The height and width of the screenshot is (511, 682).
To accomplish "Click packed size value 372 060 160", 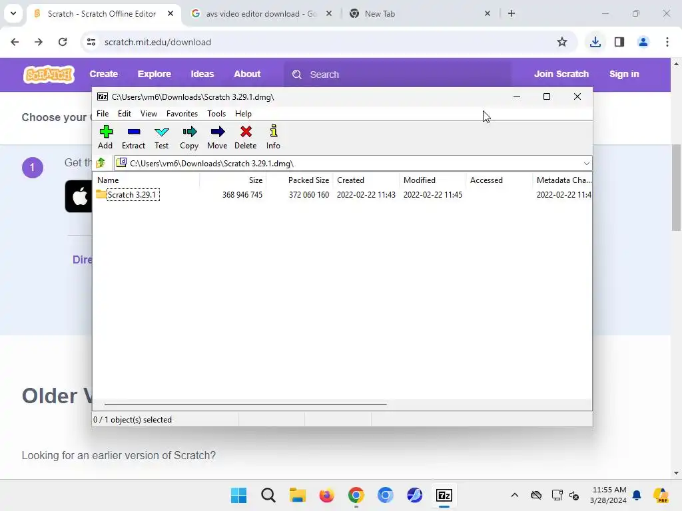I will (x=309, y=195).
